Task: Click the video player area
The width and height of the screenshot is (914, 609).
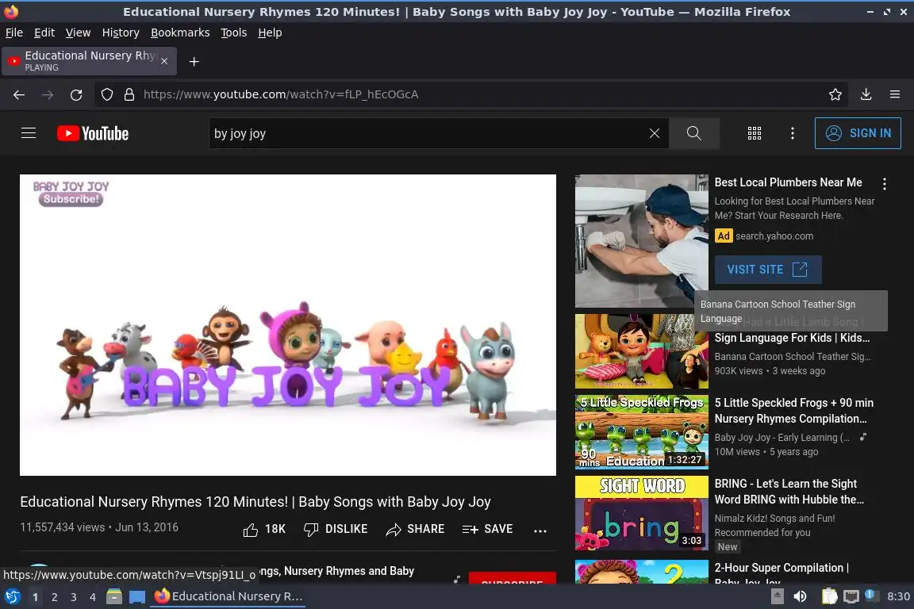Action: (x=288, y=325)
